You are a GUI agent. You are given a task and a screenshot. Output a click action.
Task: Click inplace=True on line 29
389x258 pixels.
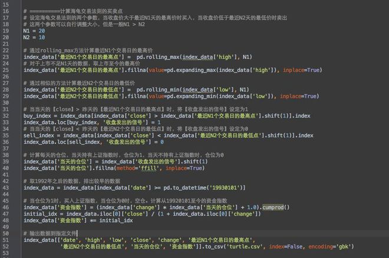[298, 96]
